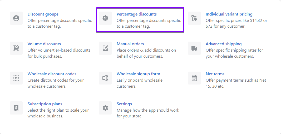Image resolution: width=281 pixels, height=134 pixels.
Task: Click the Individual variant pricing tag icon
Action: [194, 18]
